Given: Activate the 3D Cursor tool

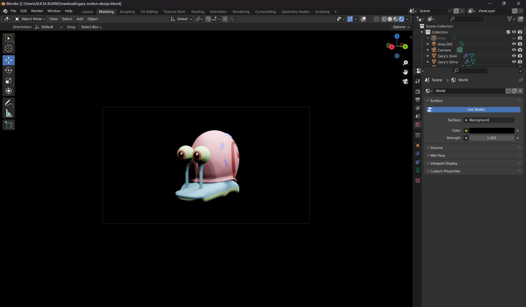Looking at the screenshot, I should [x=8, y=48].
